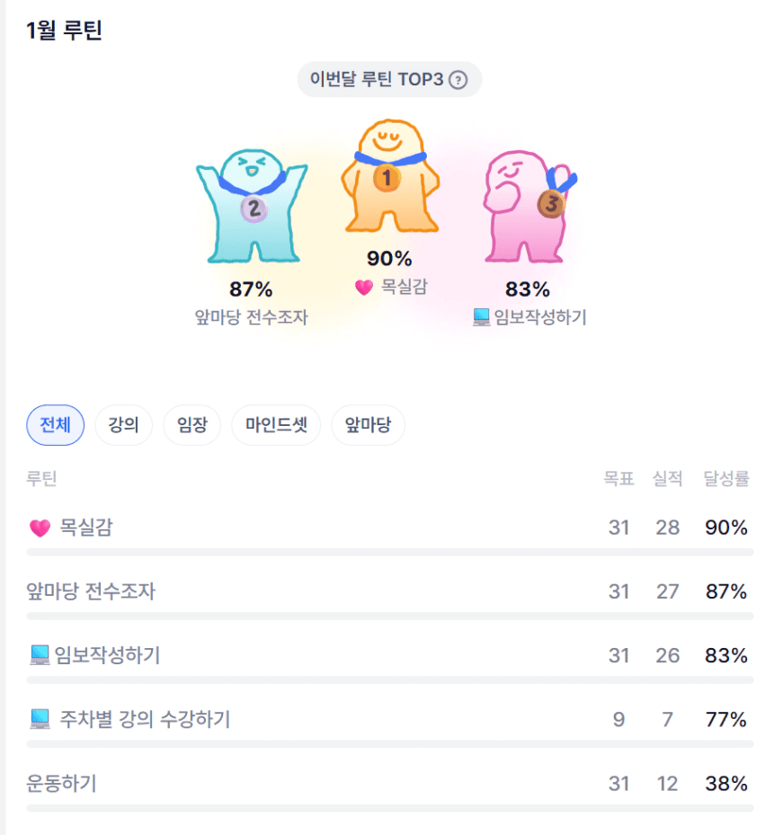The height and width of the screenshot is (835, 765).
Task: Click the bronze number 3 medal
Action: click(x=550, y=204)
